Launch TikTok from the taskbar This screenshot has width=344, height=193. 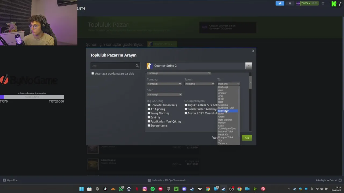105,189
